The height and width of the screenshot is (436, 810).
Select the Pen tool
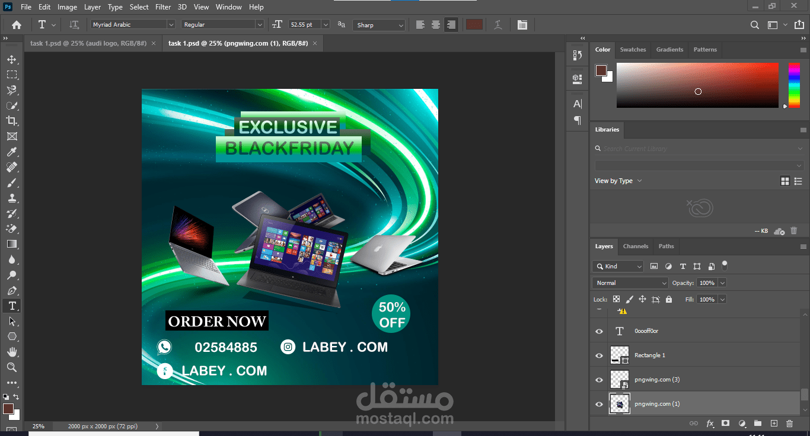[x=11, y=290]
